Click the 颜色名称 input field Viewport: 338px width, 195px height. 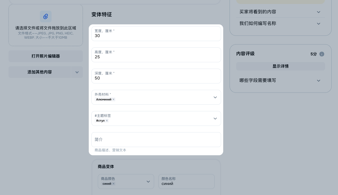186,184
